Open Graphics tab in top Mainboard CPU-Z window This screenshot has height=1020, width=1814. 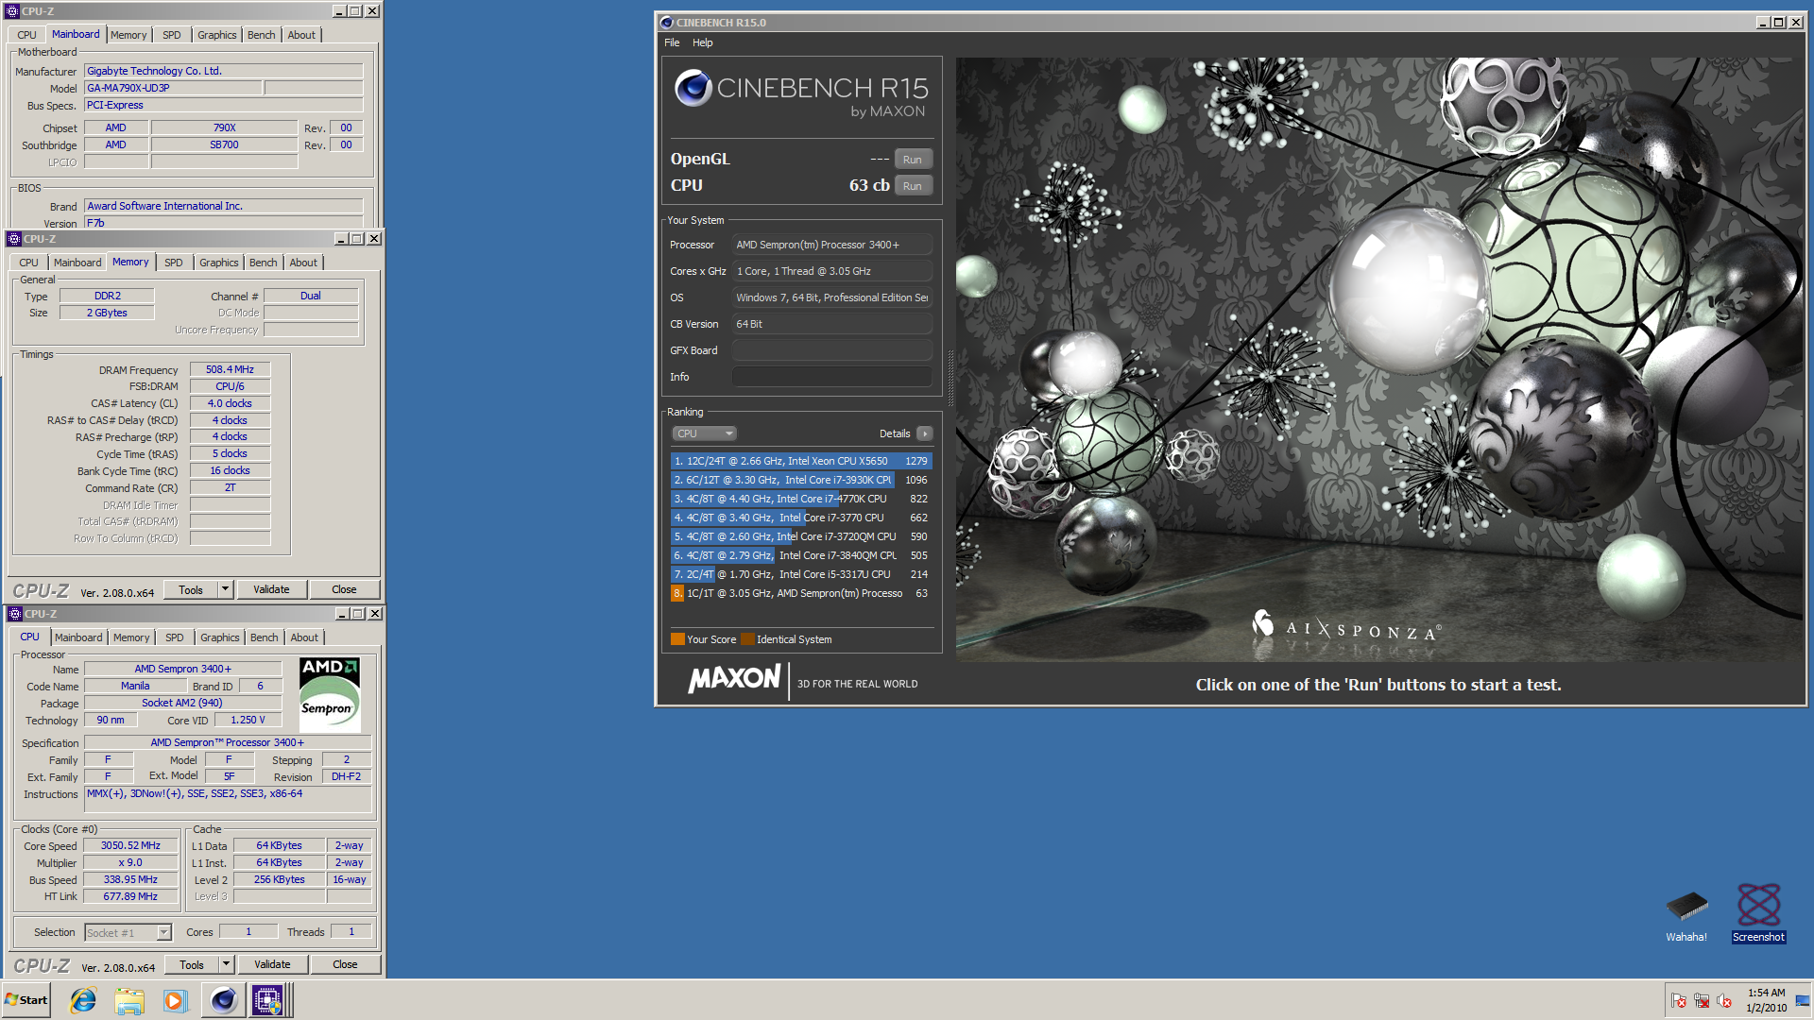pos(216,35)
